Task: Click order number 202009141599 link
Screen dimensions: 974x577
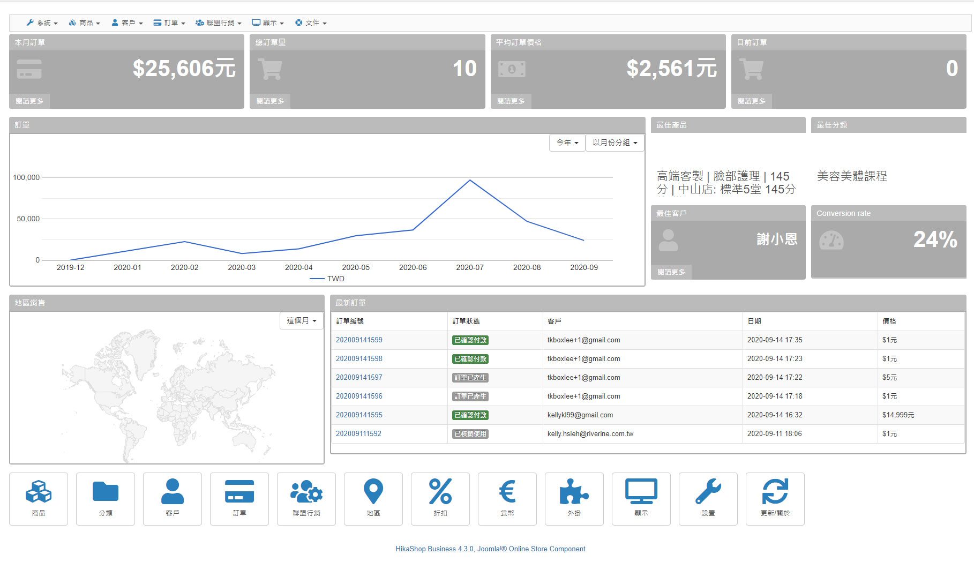Action: tap(359, 340)
